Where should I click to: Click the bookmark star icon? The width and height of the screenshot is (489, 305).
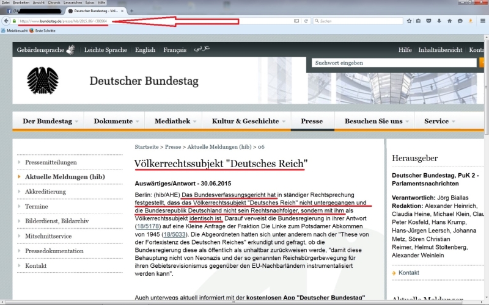[408, 21]
